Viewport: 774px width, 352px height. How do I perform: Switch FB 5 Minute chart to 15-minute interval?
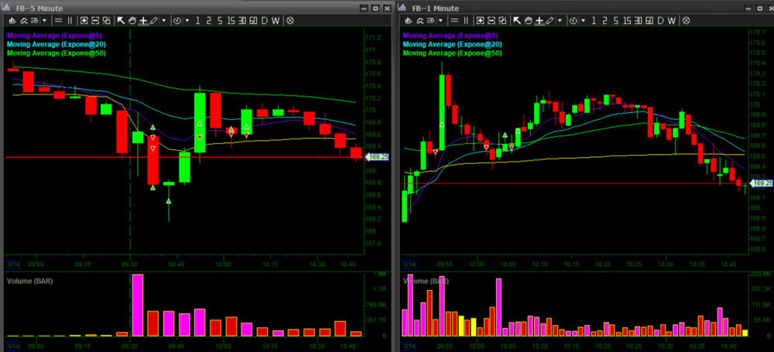pyautogui.click(x=230, y=20)
